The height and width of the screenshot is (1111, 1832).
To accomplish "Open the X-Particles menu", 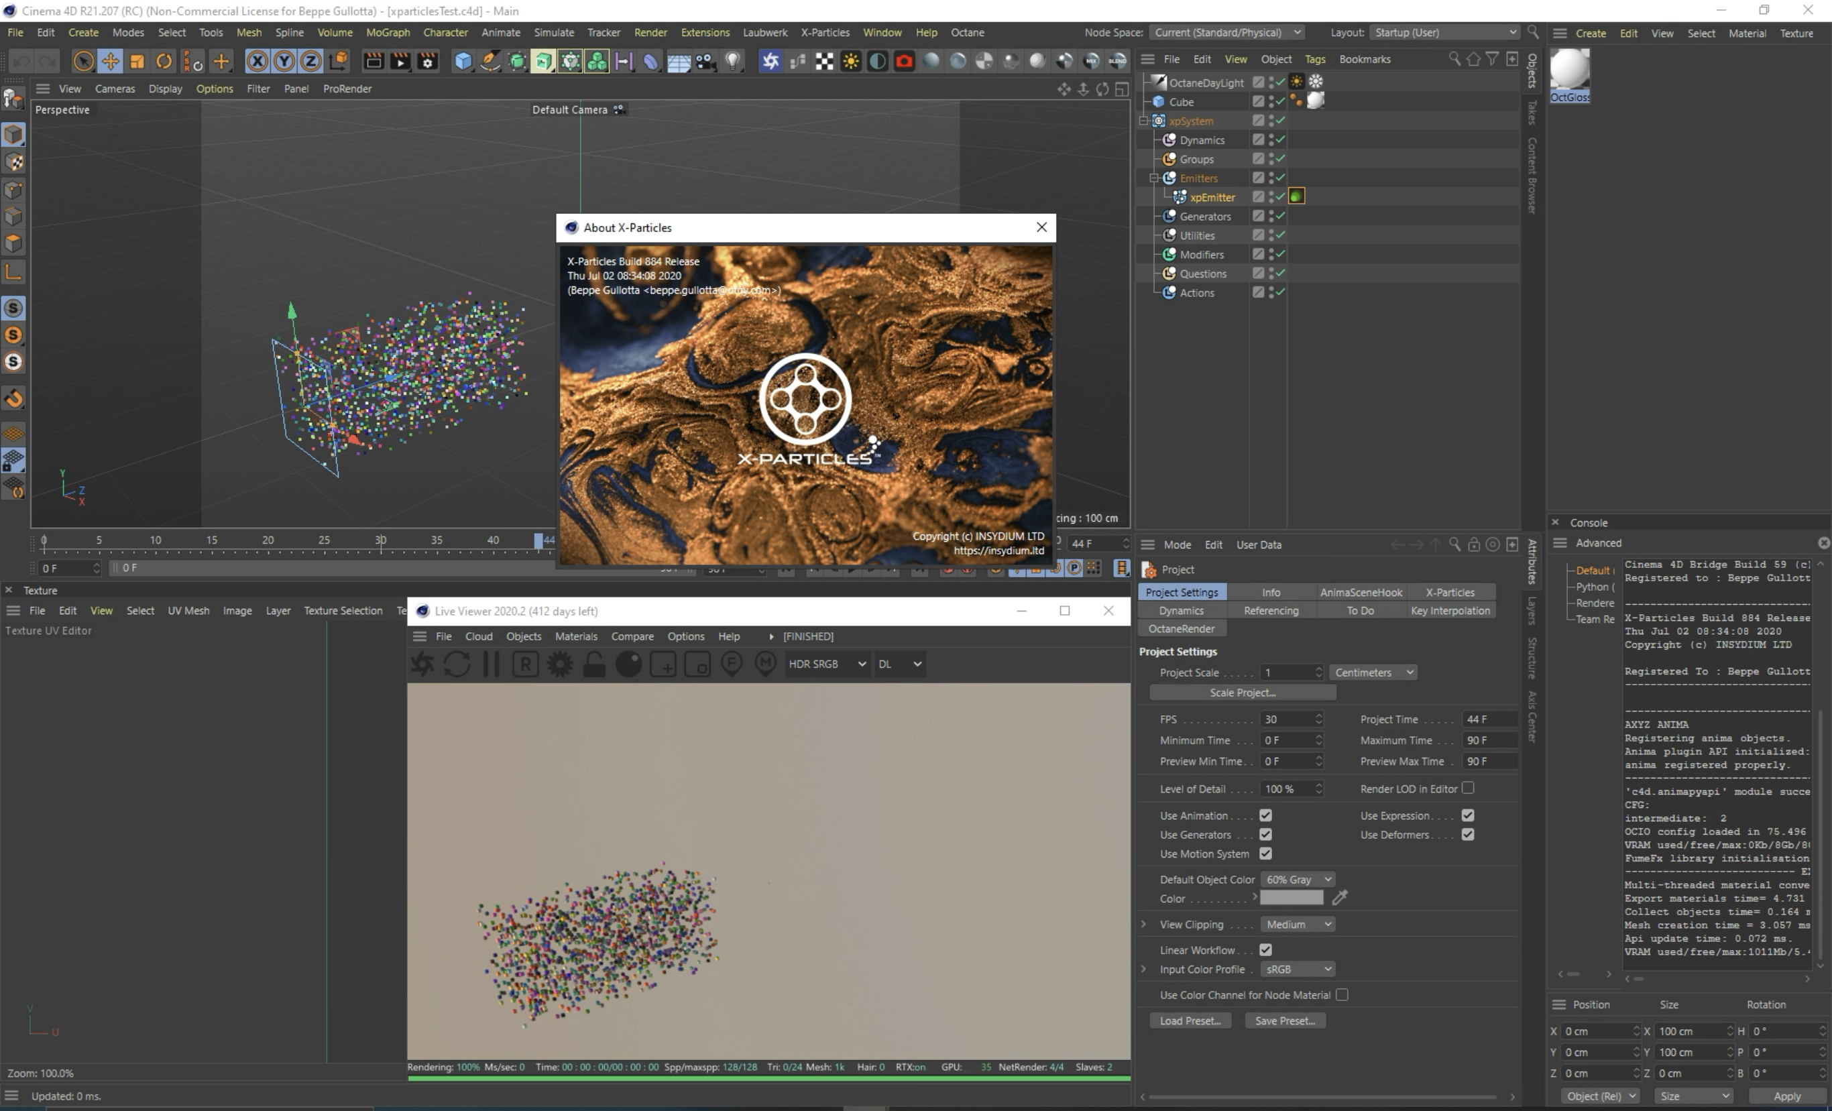I will [825, 33].
